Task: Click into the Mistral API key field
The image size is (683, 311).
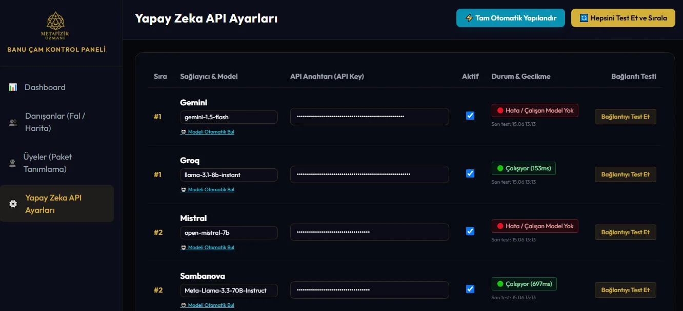Action: [370, 232]
